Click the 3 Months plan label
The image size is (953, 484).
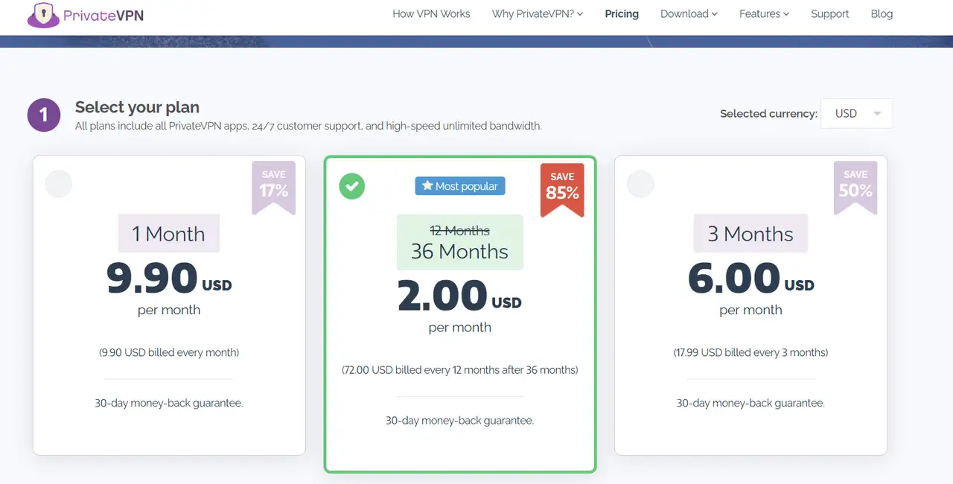click(x=750, y=234)
